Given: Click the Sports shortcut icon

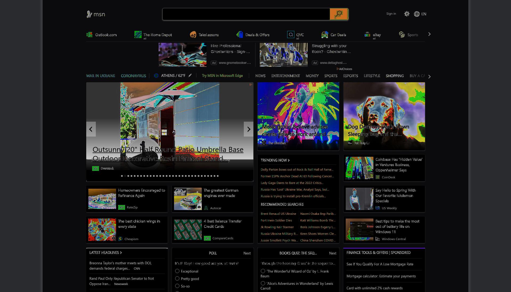Looking at the screenshot, I should coord(402,35).
